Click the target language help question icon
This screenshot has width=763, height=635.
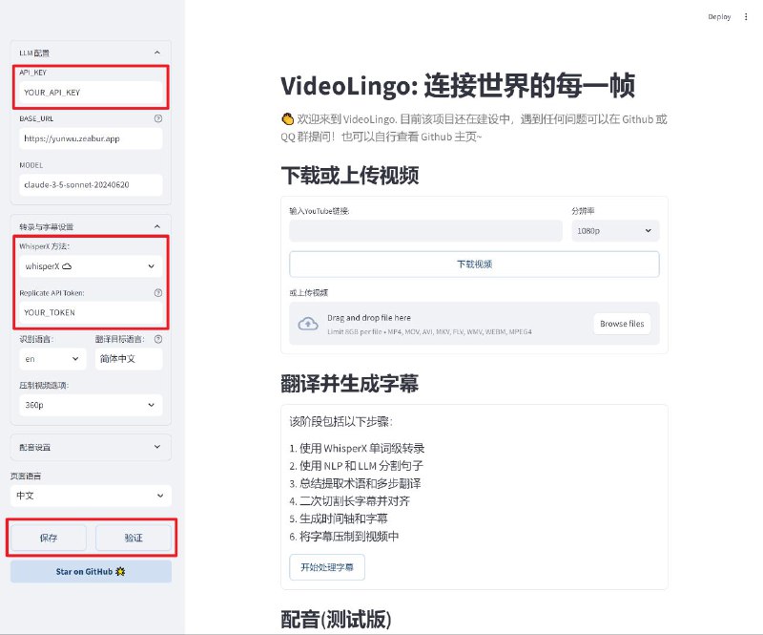coord(158,339)
